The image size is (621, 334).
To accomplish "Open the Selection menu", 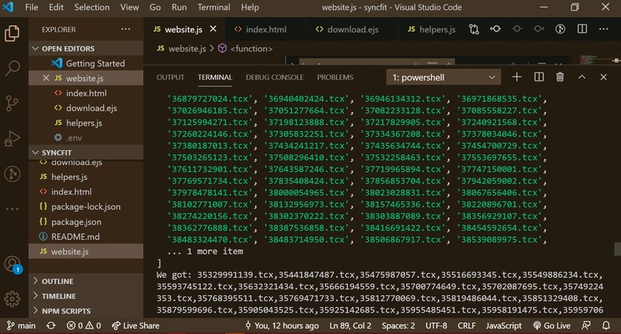I will pyautogui.click(x=92, y=7).
